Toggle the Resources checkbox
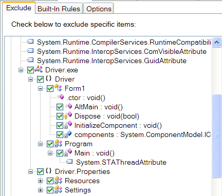Image resolution: width=222 pixels, height=196 pixels. point(50,181)
